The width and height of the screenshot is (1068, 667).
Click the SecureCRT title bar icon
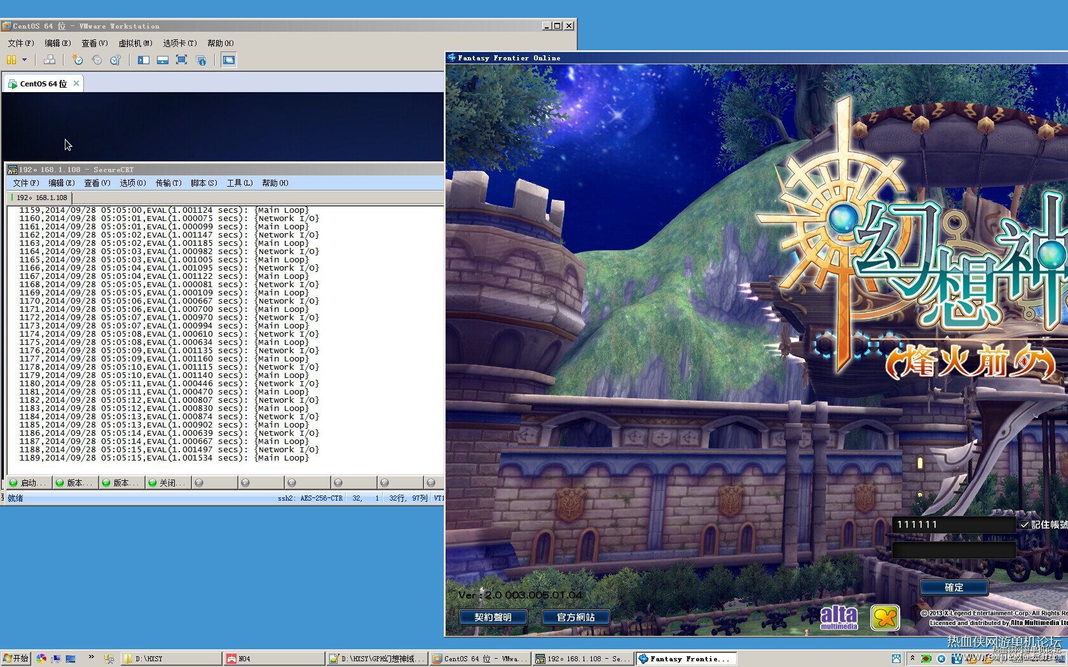pyautogui.click(x=12, y=170)
